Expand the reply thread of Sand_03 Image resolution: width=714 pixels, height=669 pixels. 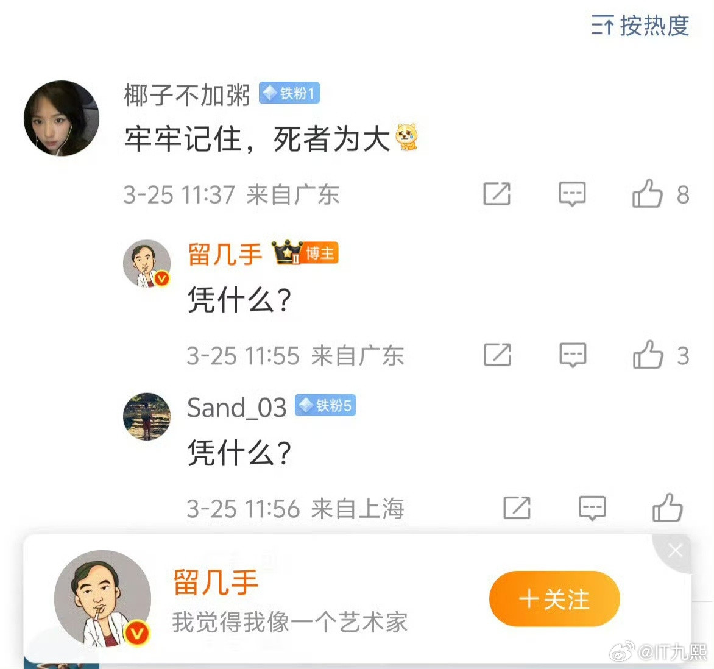click(x=592, y=508)
